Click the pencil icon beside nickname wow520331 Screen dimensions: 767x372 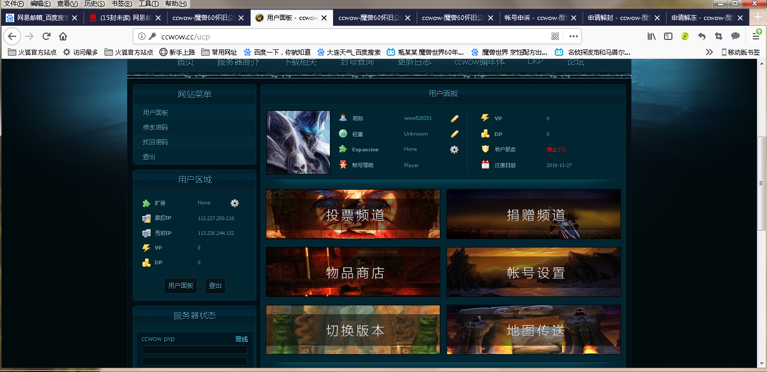tap(454, 118)
